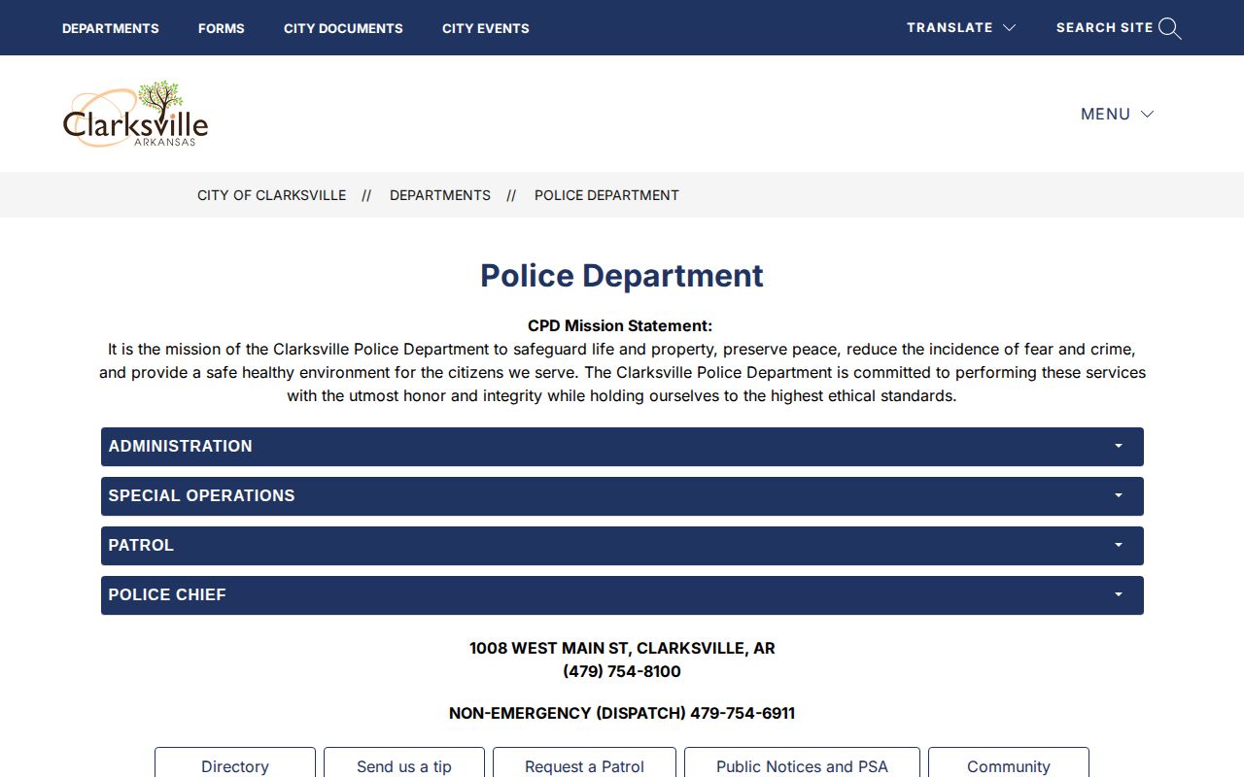Open Public Notices and PSA button
Viewport: 1244px width, 777px height.
point(802,762)
